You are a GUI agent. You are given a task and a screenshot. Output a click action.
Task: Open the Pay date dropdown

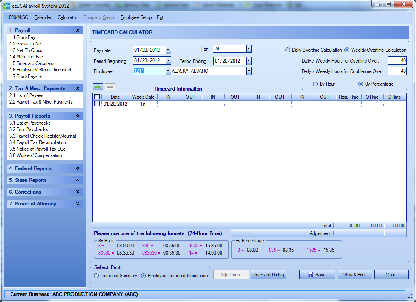[169, 50]
